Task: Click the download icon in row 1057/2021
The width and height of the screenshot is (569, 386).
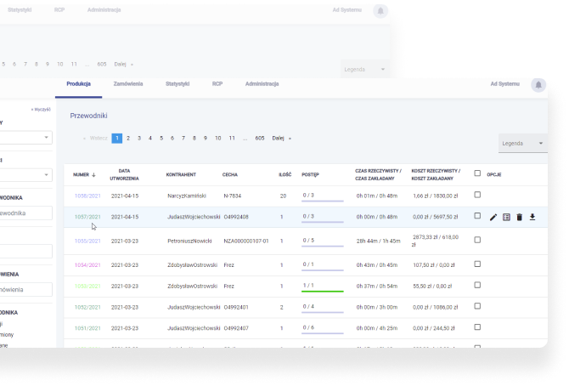Action: (532, 217)
